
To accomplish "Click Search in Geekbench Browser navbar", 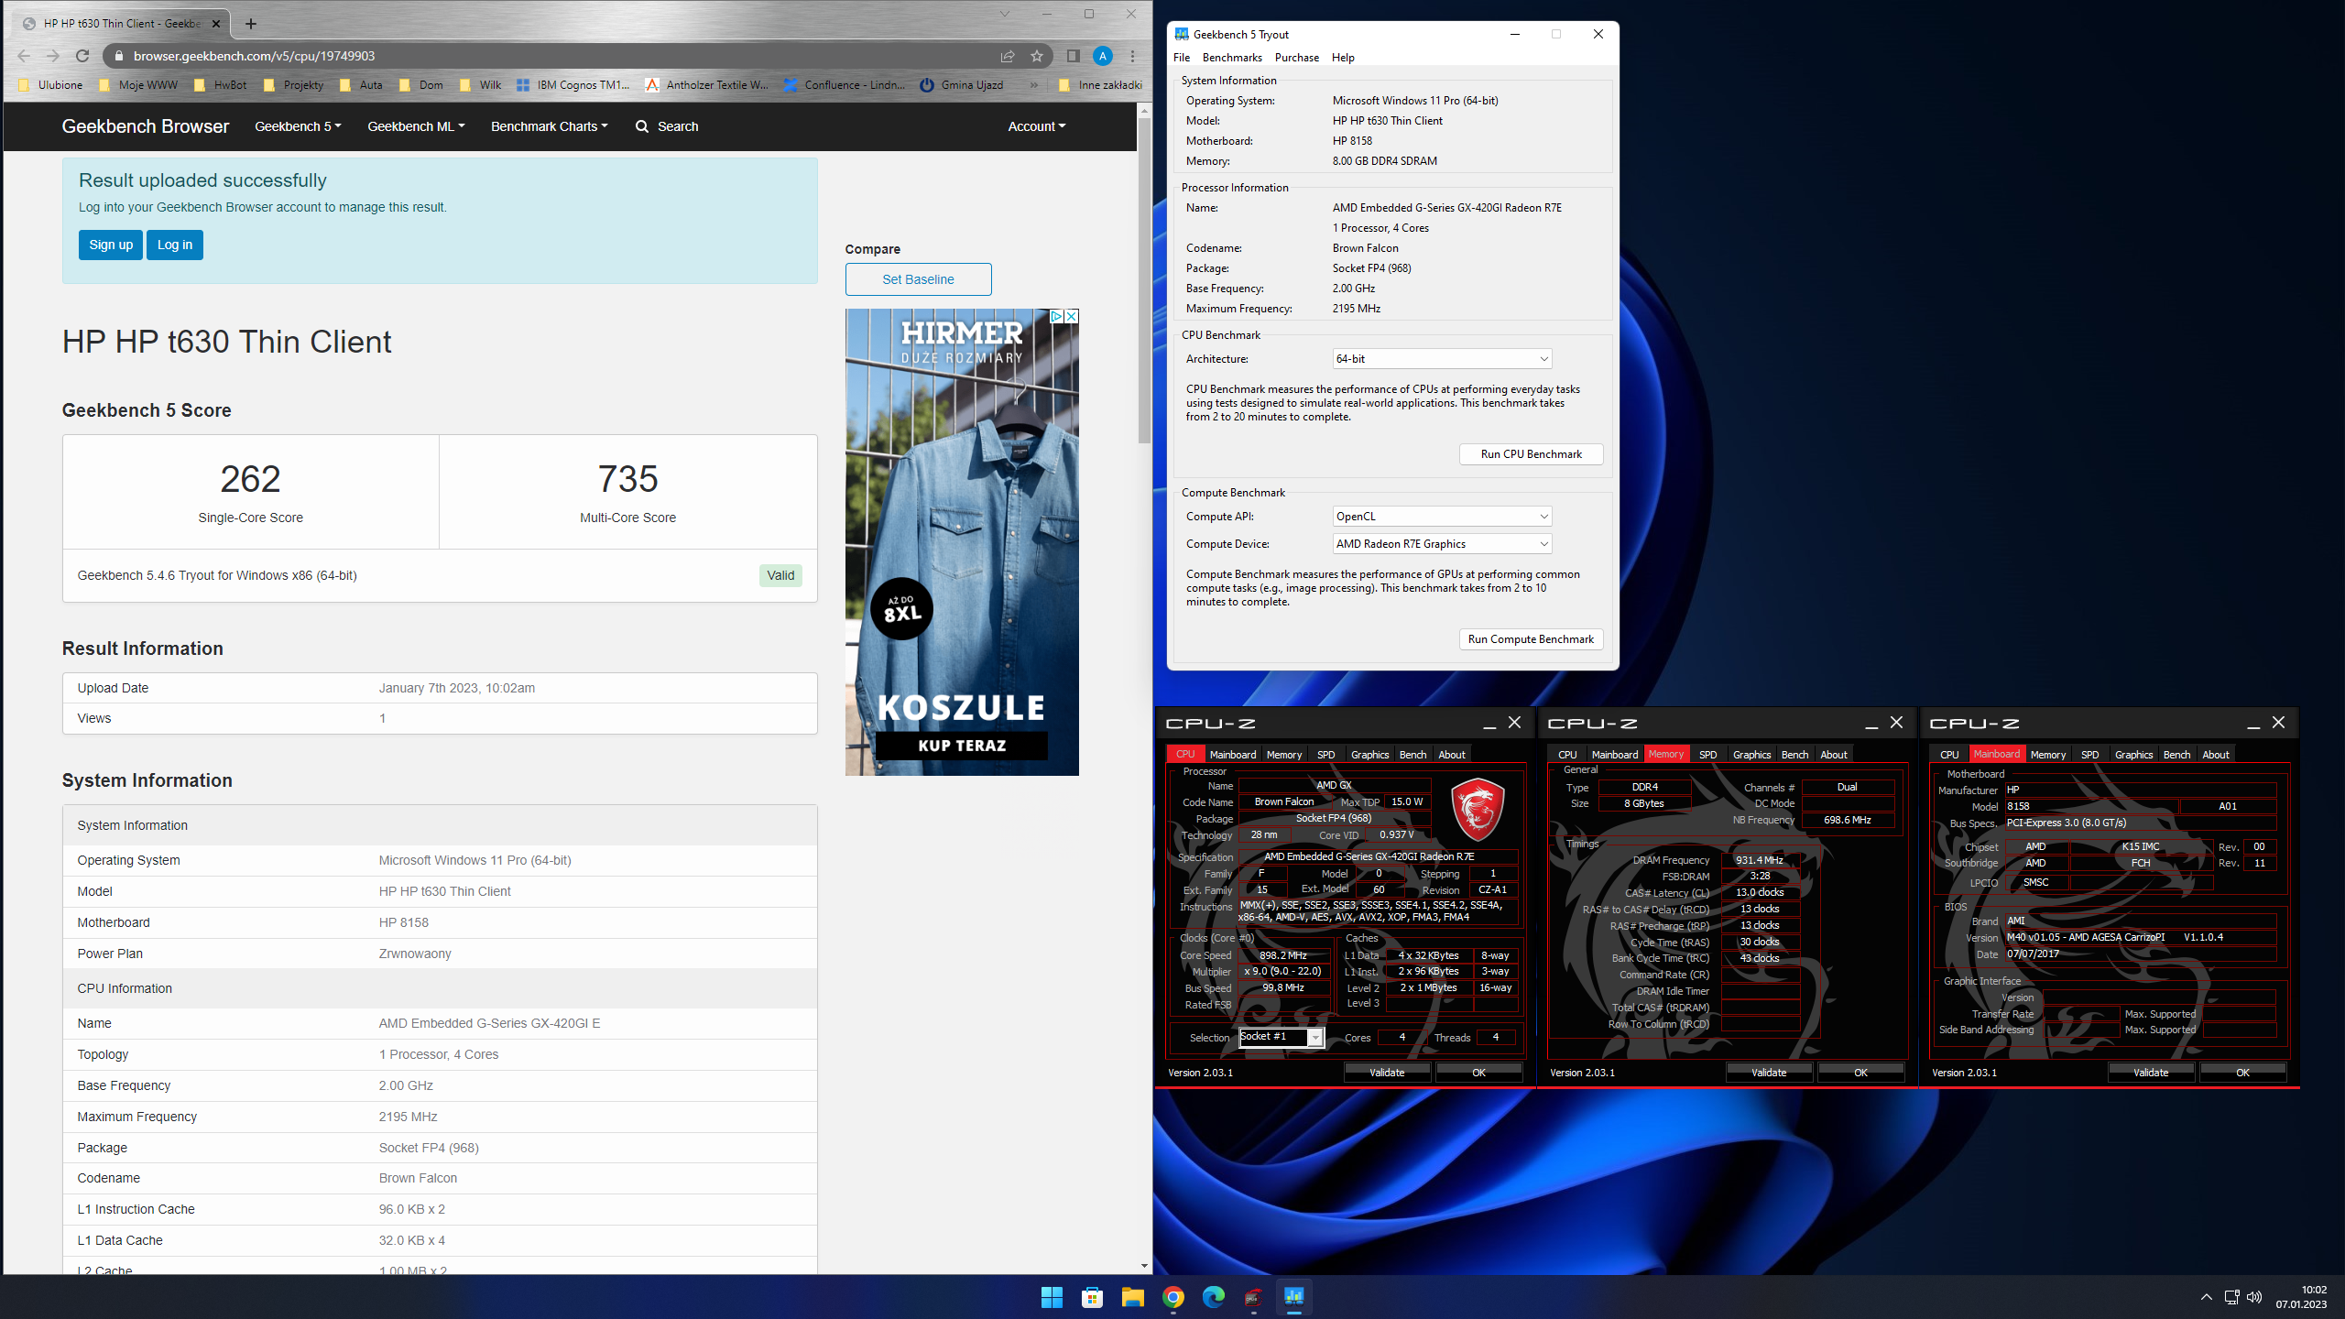I will 667,126.
